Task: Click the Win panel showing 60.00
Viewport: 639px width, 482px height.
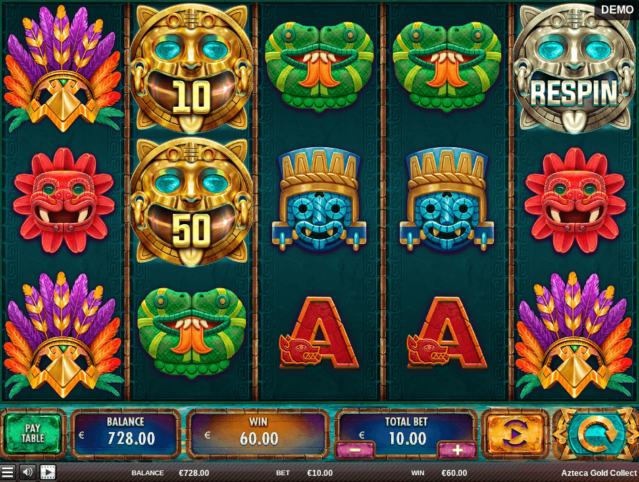Action: (x=258, y=434)
